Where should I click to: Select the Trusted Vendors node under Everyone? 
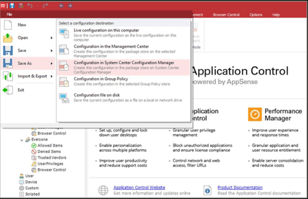tap(49, 157)
